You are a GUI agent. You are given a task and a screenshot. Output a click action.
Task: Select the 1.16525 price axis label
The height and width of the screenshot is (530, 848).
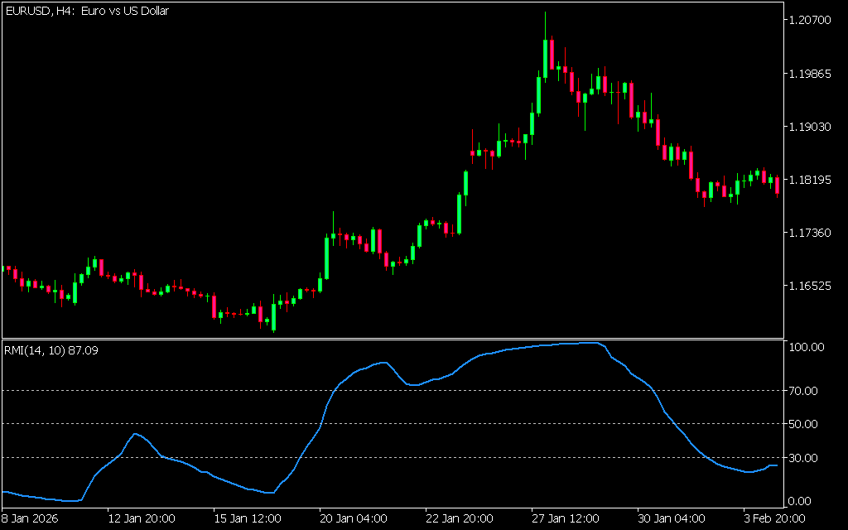tap(810, 286)
